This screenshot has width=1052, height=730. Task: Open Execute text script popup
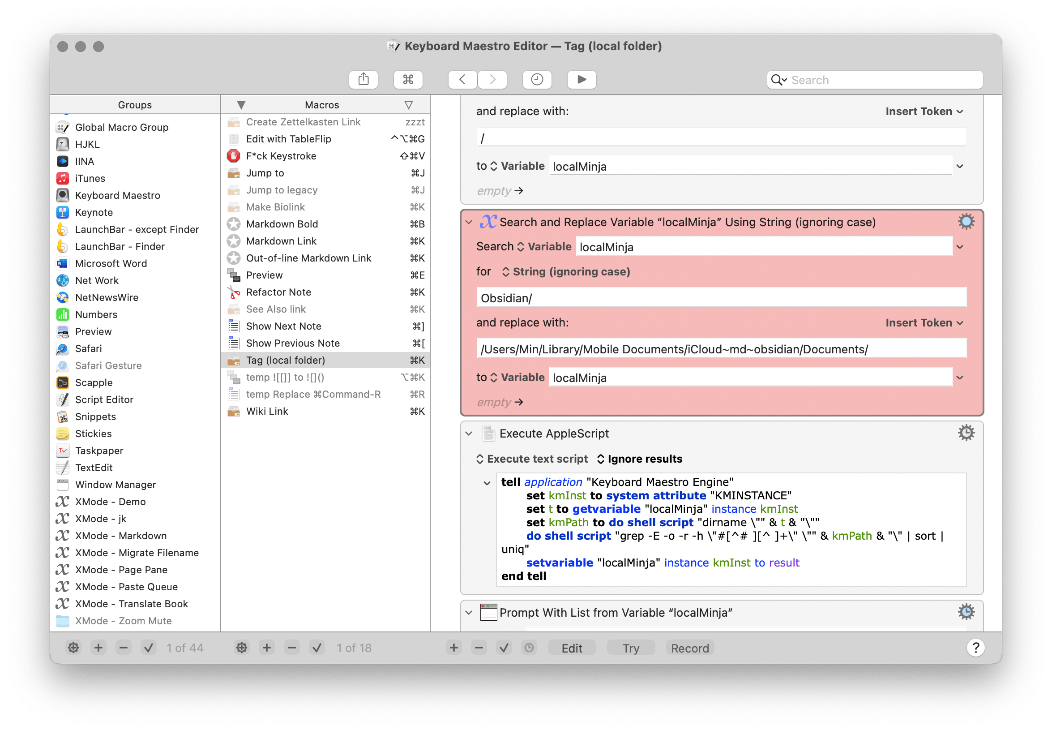[532, 459]
